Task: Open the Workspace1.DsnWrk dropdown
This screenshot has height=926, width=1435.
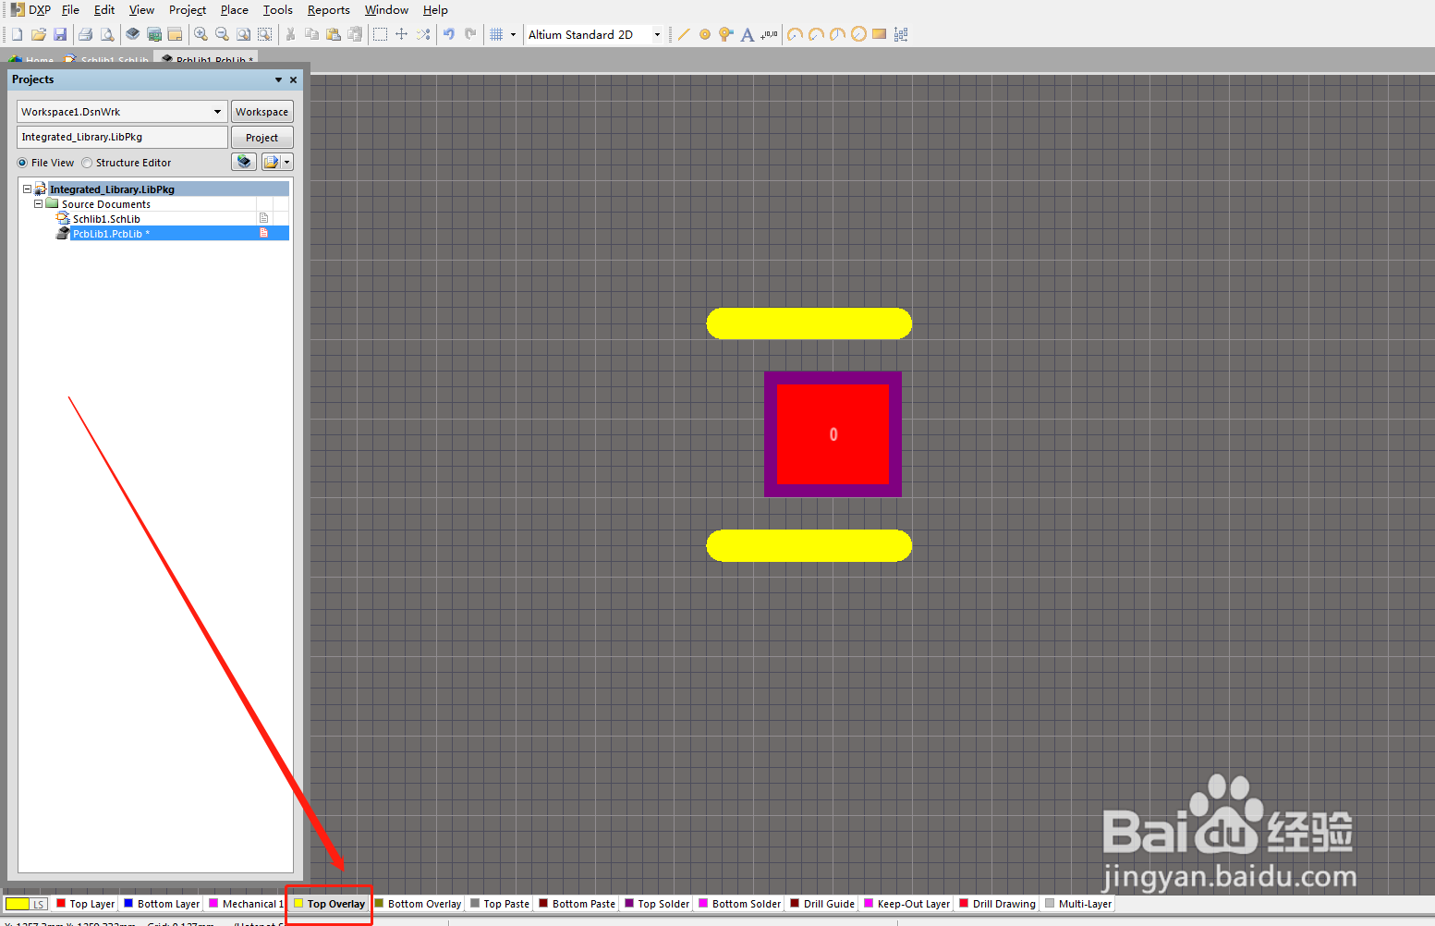Action: point(218,112)
